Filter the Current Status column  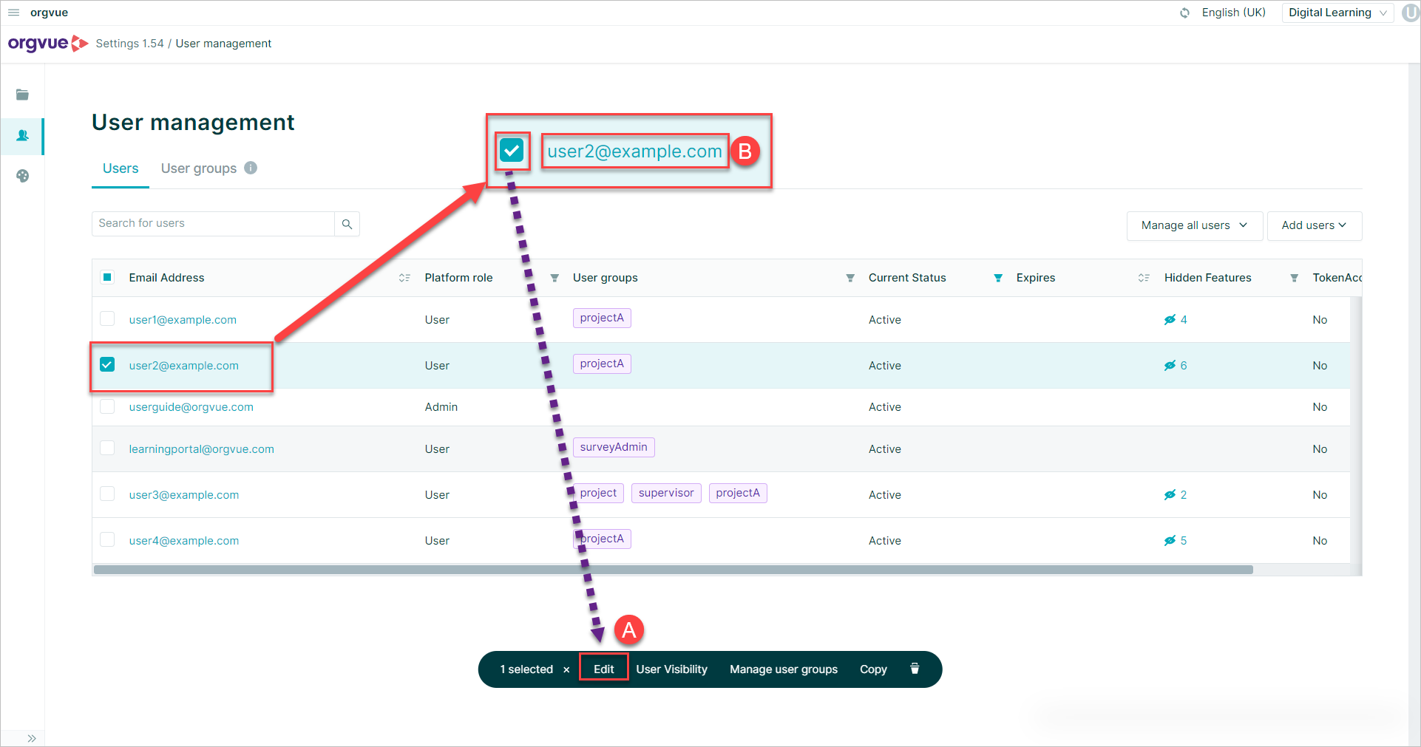pyautogui.click(x=998, y=278)
